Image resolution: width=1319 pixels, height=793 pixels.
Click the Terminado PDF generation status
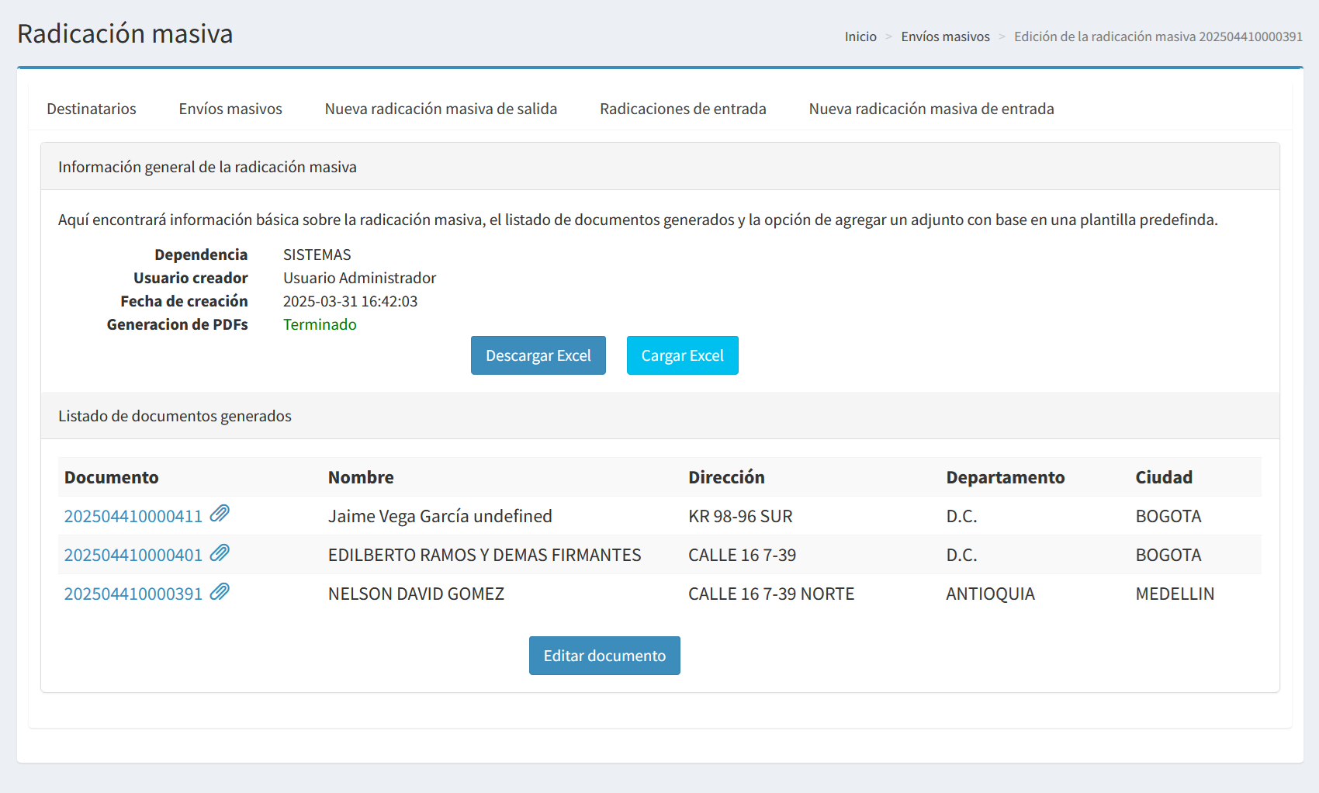[x=320, y=324]
